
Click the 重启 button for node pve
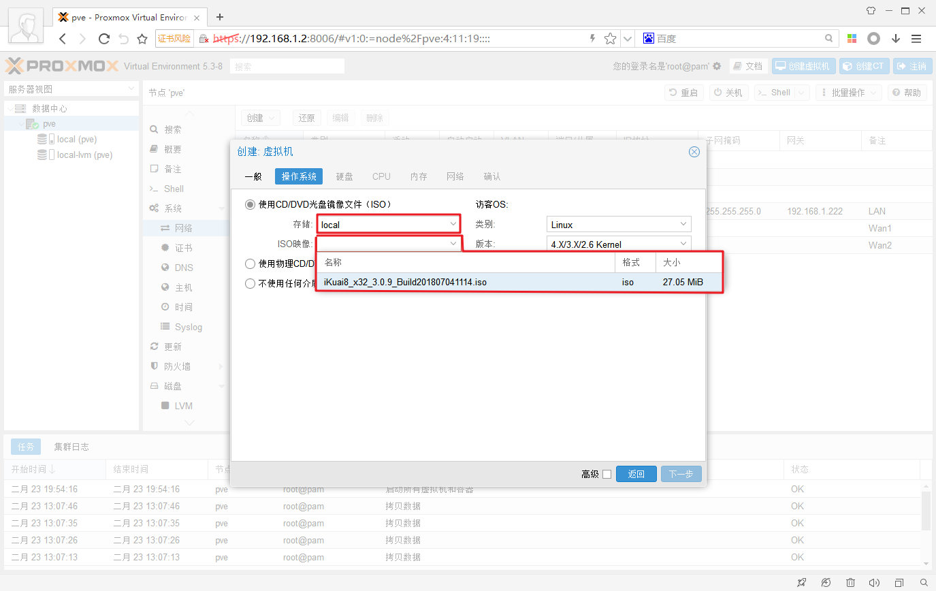coord(684,93)
